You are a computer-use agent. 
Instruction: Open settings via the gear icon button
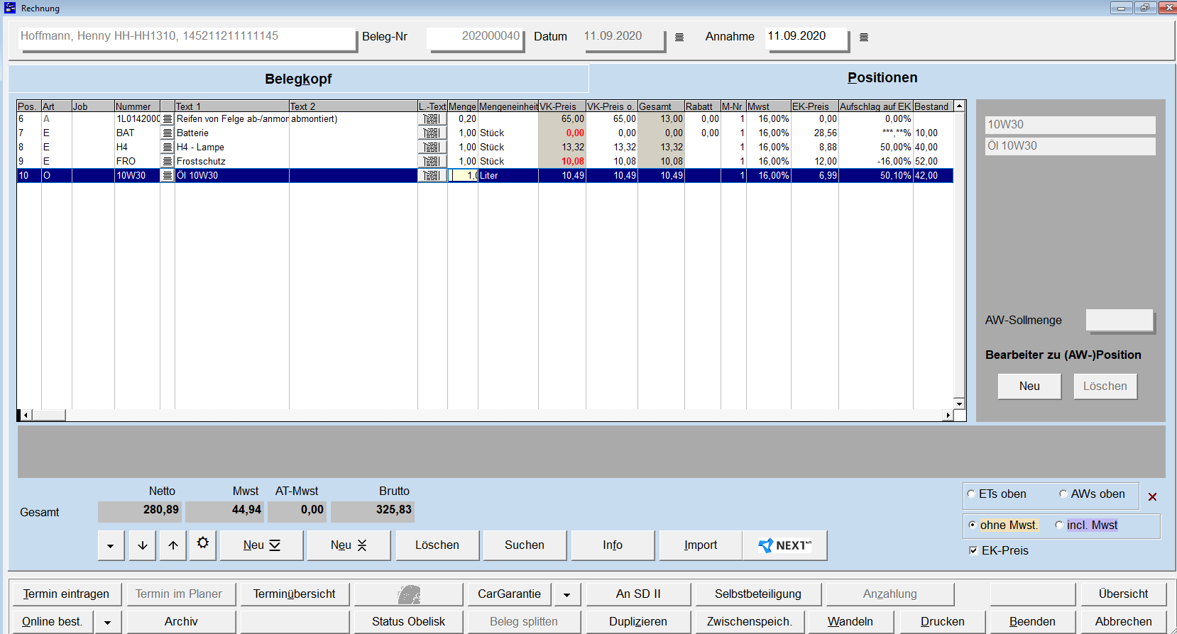pyautogui.click(x=203, y=544)
